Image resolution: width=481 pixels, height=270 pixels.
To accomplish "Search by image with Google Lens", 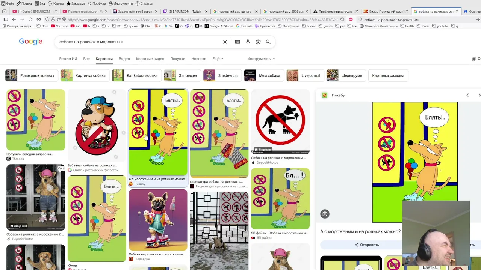I will tap(258, 42).
